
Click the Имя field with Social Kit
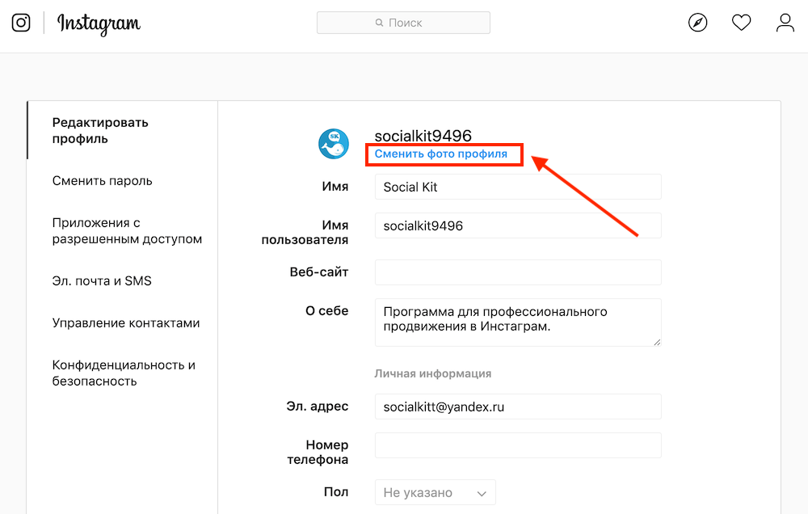[518, 187]
